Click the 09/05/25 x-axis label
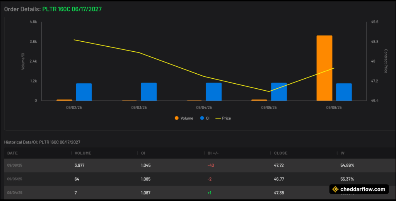Screen dimensions: 396x201 pos(269,108)
